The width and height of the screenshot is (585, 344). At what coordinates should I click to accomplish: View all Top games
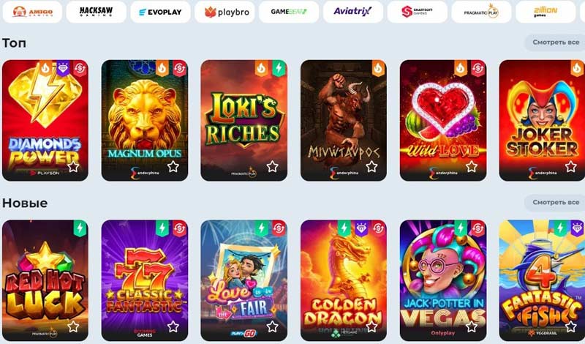click(x=556, y=42)
